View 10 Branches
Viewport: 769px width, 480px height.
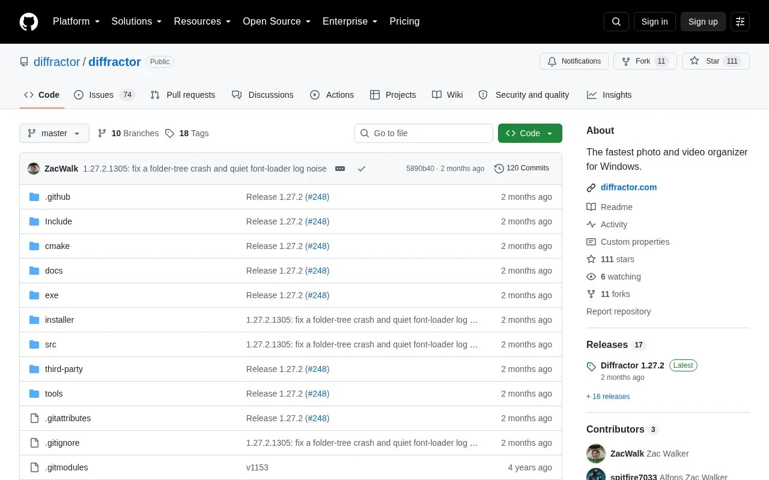(128, 133)
